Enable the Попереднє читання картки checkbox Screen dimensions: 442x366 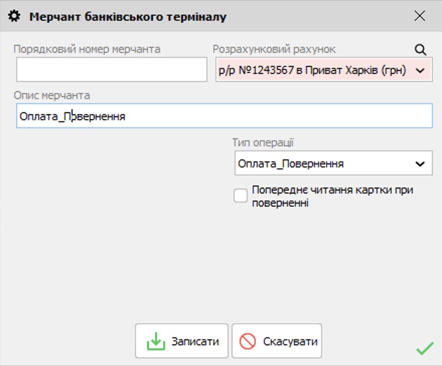point(241,196)
